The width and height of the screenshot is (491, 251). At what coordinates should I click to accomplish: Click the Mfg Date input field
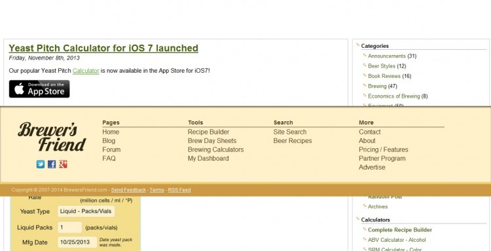point(77,242)
